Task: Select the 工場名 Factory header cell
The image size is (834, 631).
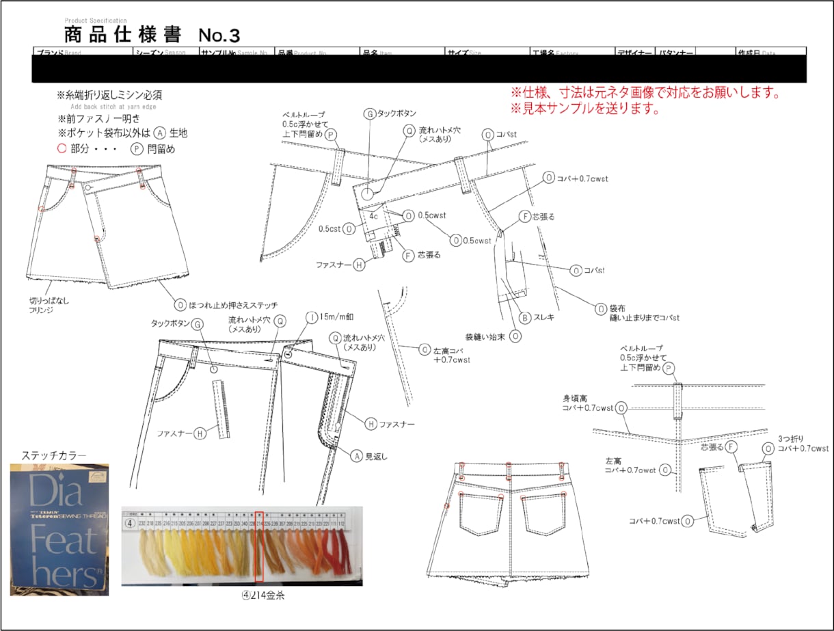Action: coord(573,52)
